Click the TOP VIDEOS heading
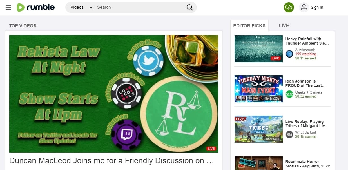The width and height of the screenshot is (348, 170). click(23, 26)
